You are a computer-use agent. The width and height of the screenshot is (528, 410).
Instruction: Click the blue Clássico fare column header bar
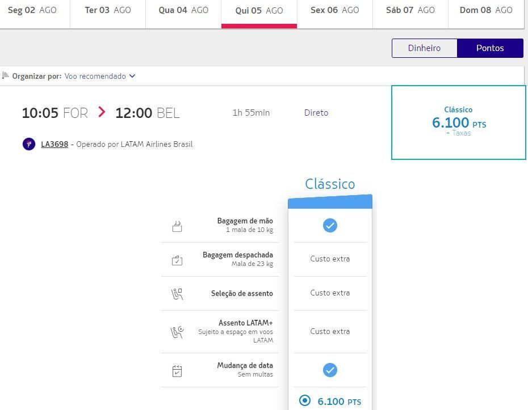point(330,202)
